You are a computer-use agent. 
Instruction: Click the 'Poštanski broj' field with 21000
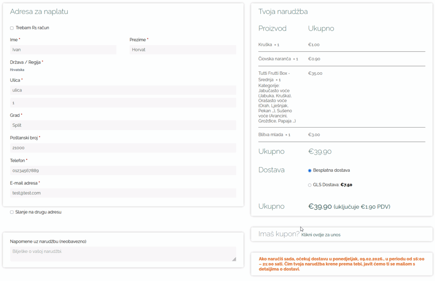click(123, 148)
